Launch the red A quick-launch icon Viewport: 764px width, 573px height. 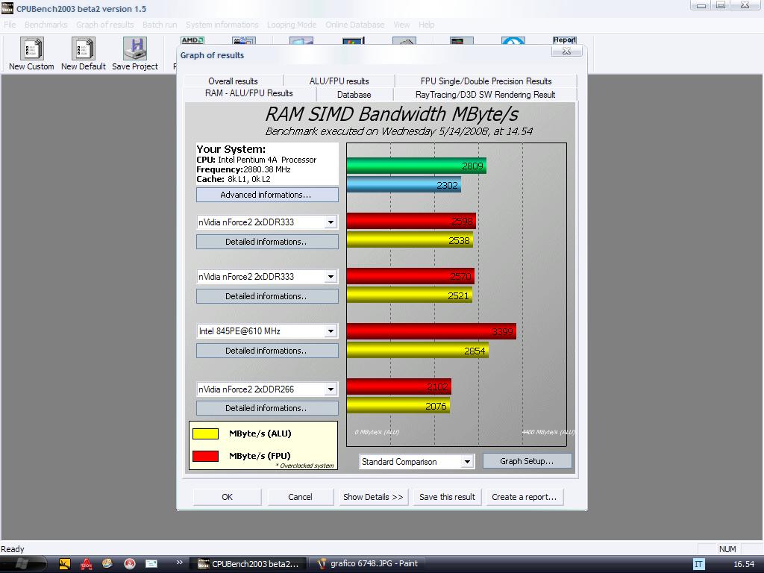pos(87,564)
